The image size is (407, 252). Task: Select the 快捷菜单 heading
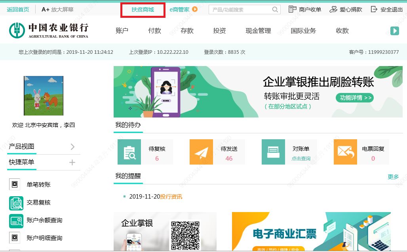(21, 162)
